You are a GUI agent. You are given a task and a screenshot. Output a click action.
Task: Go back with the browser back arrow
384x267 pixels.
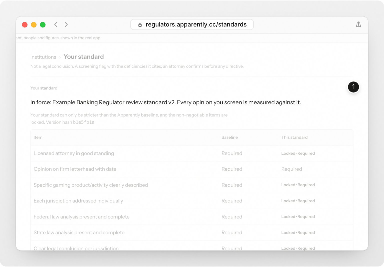56,24
